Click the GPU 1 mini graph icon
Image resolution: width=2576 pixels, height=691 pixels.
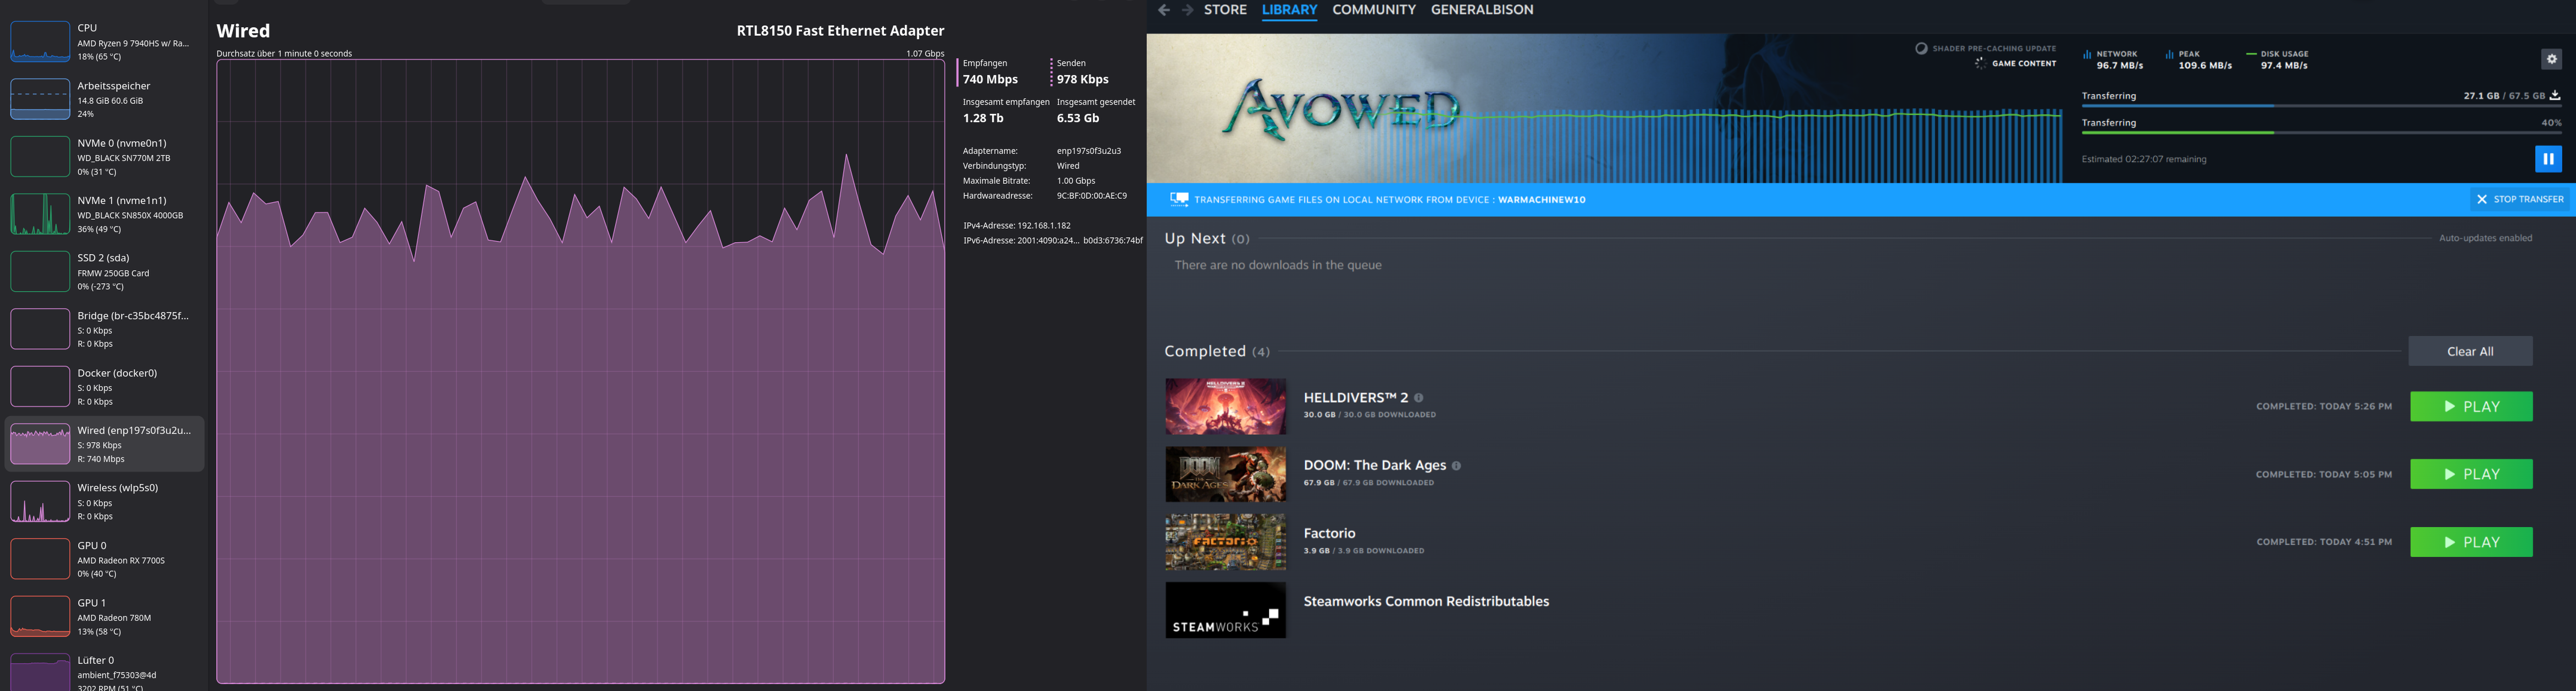pos(40,617)
